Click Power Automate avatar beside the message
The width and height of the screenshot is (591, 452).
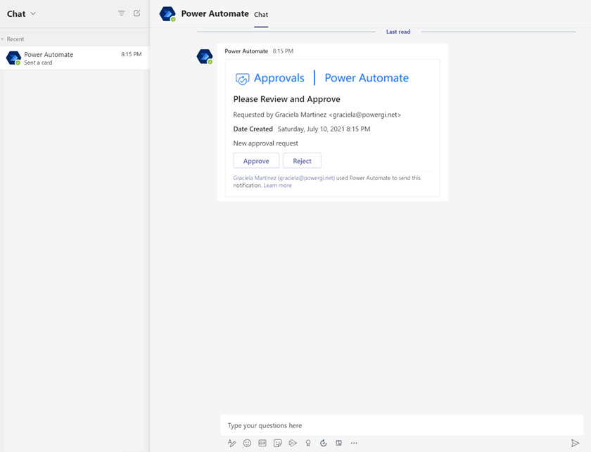pos(205,56)
